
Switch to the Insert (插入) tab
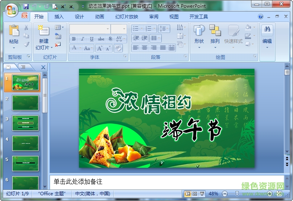[x=59, y=17]
